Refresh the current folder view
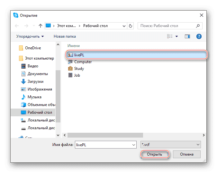 point(131,26)
